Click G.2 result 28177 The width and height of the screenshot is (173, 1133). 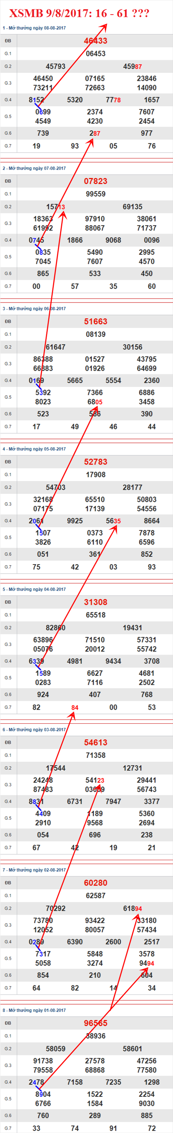[x=132, y=487]
